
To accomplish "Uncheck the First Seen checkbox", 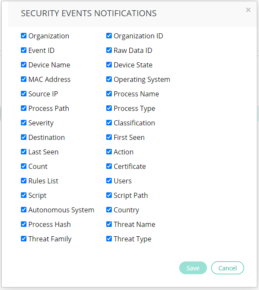I will (x=109, y=137).
